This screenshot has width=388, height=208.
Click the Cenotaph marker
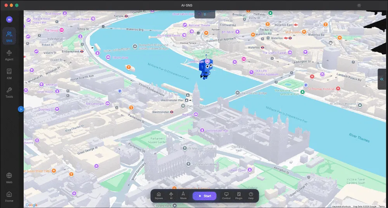tap(108, 104)
